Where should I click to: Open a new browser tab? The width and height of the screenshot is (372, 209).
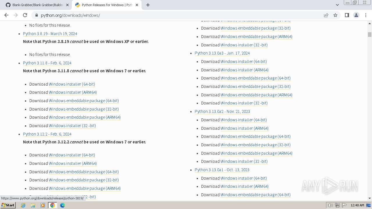[148, 5]
